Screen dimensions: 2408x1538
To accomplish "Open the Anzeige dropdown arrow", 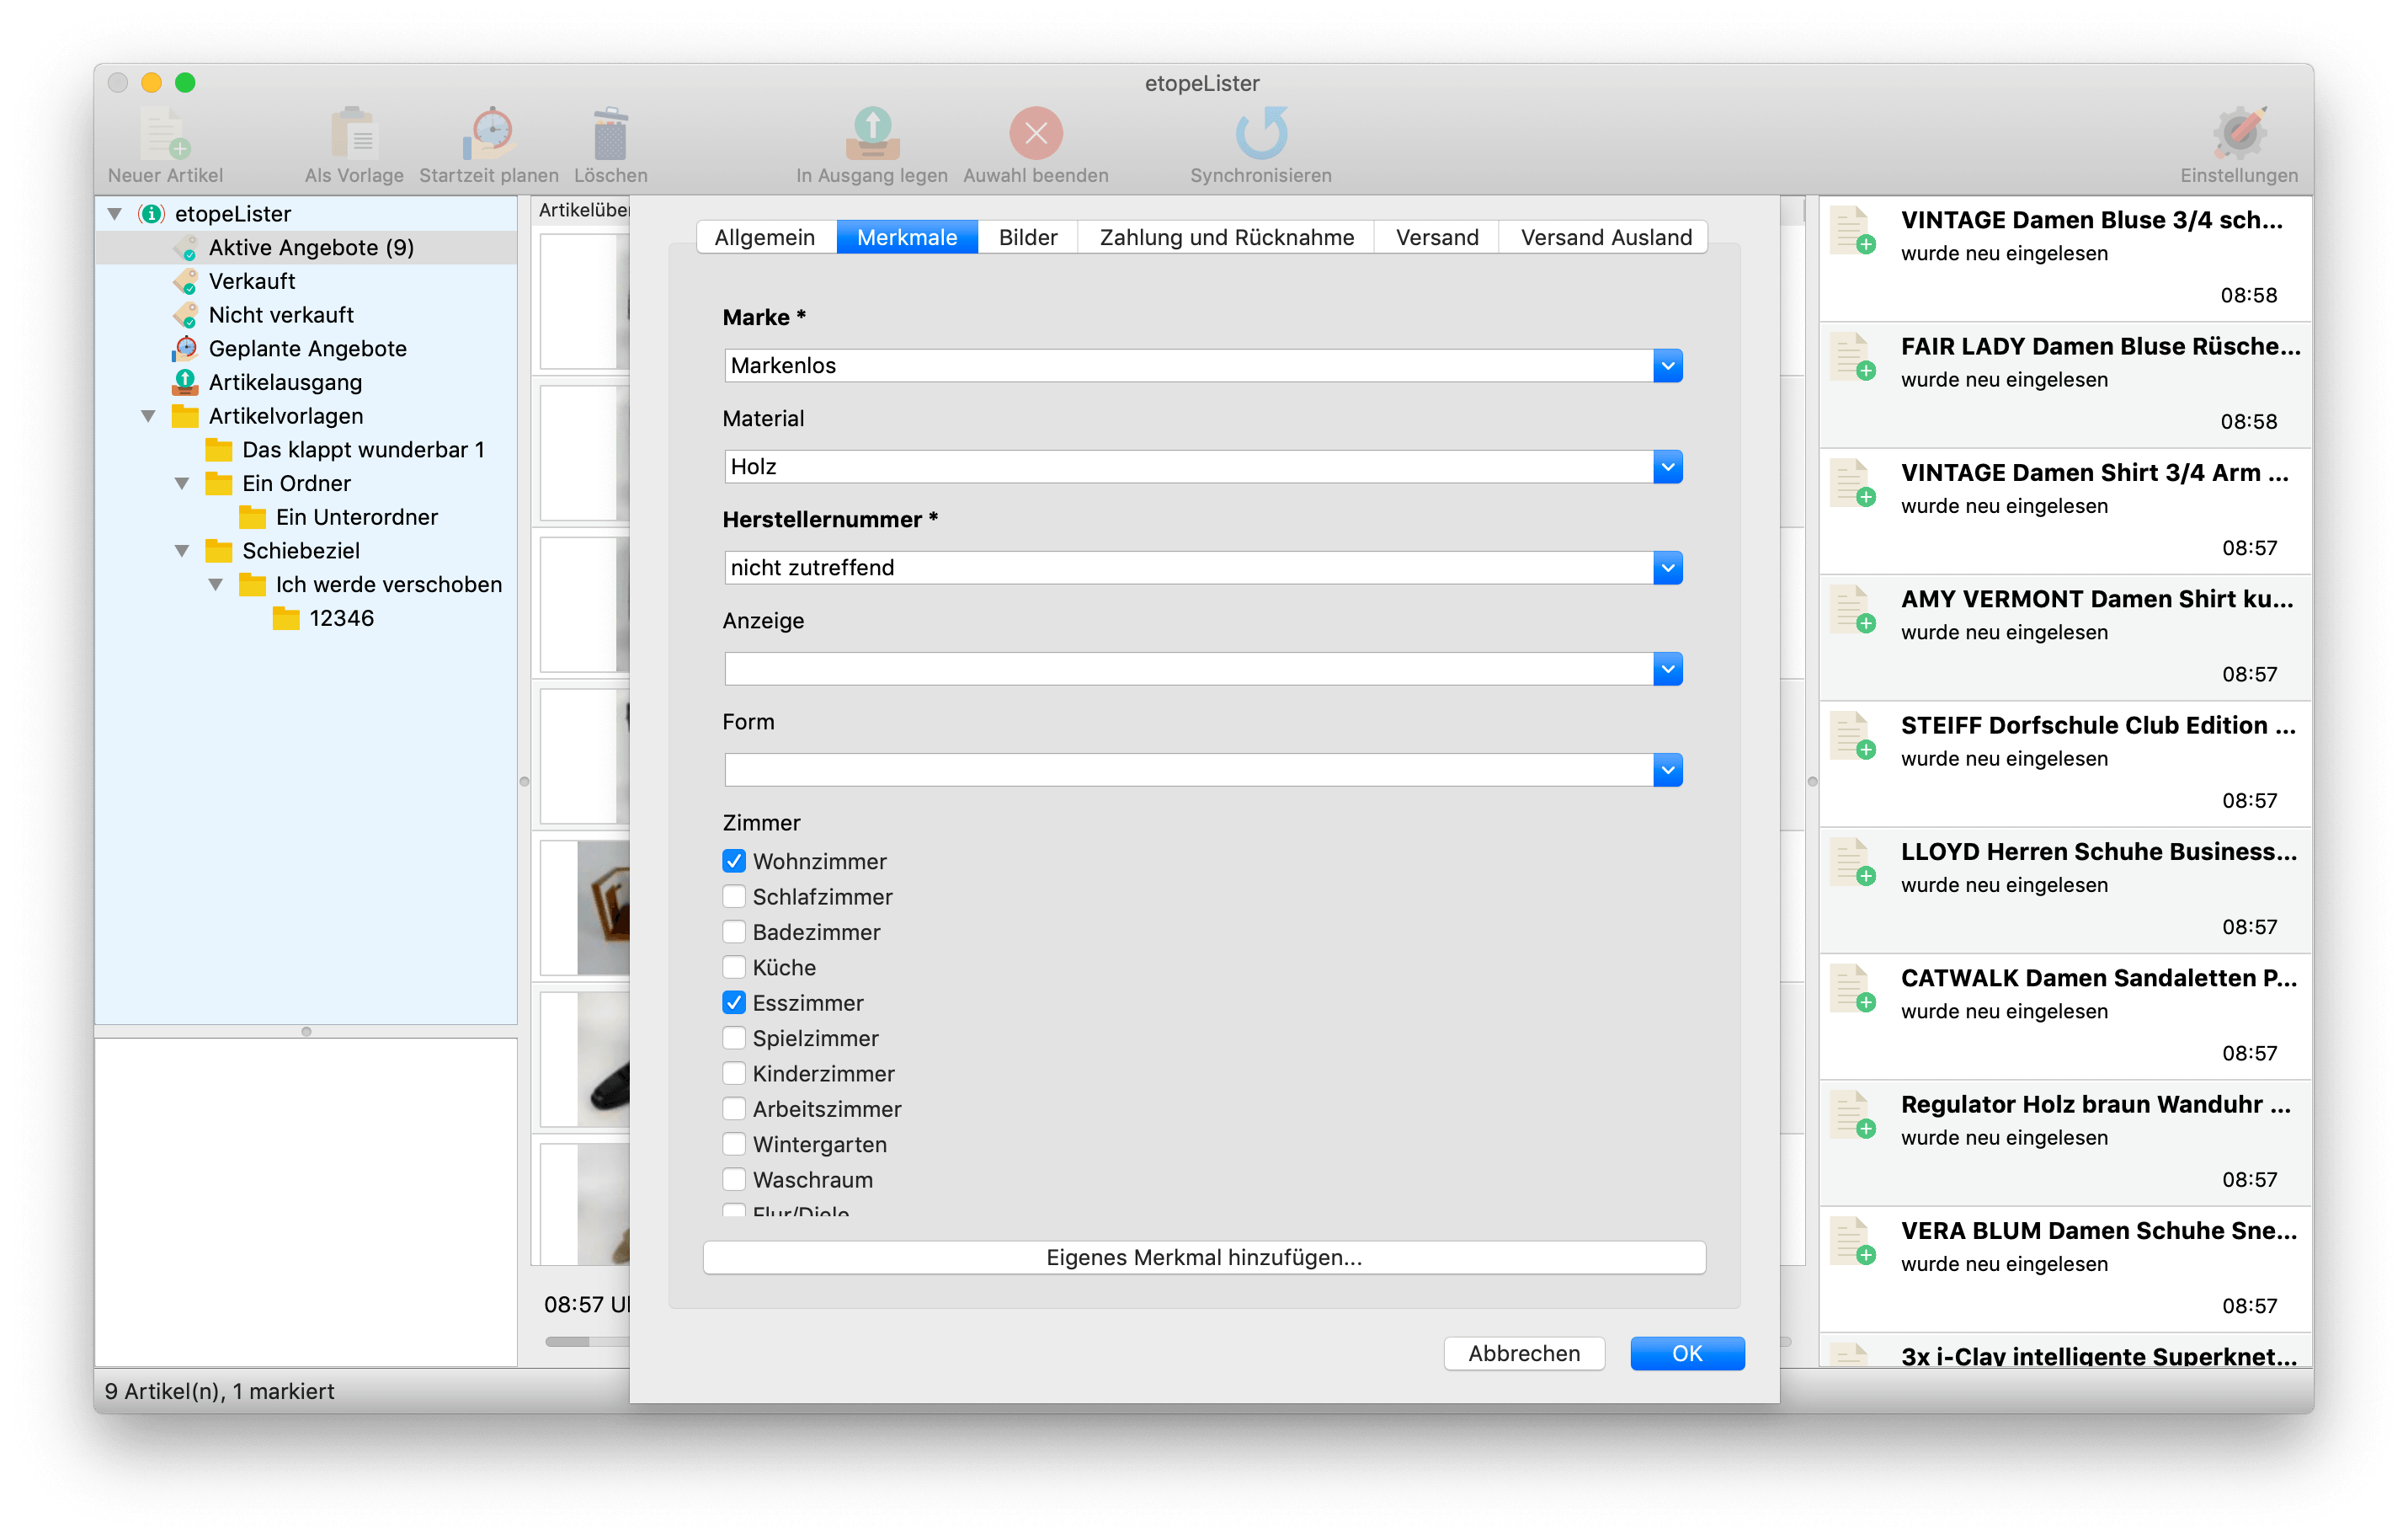I will pos(1667,670).
